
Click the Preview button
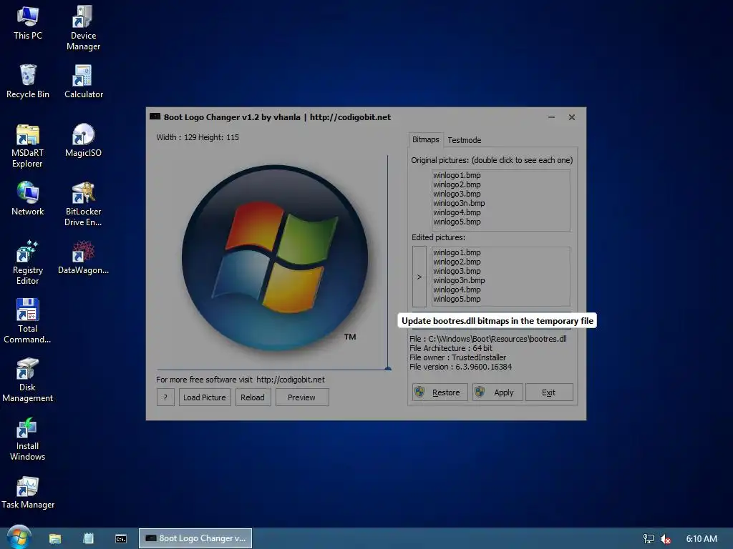(x=302, y=397)
